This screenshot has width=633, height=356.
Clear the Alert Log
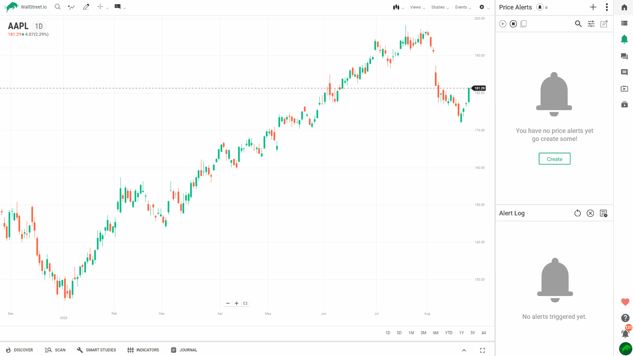click(x=591, y=213)
